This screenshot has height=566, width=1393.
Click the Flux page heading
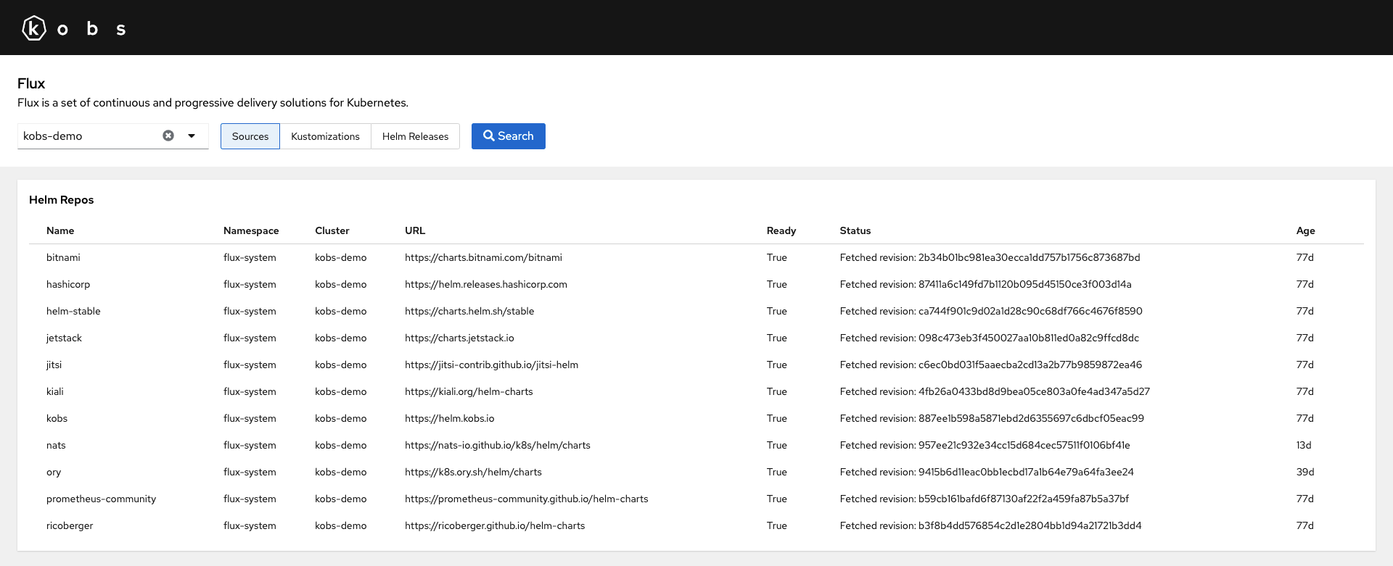[x=31, y=83]
